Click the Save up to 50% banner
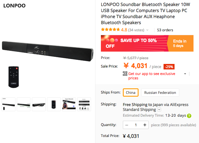The height and width of the screenshot is (143, 199). pos(134,43)
